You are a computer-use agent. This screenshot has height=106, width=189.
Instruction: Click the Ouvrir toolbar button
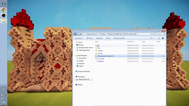coord(90,38)
